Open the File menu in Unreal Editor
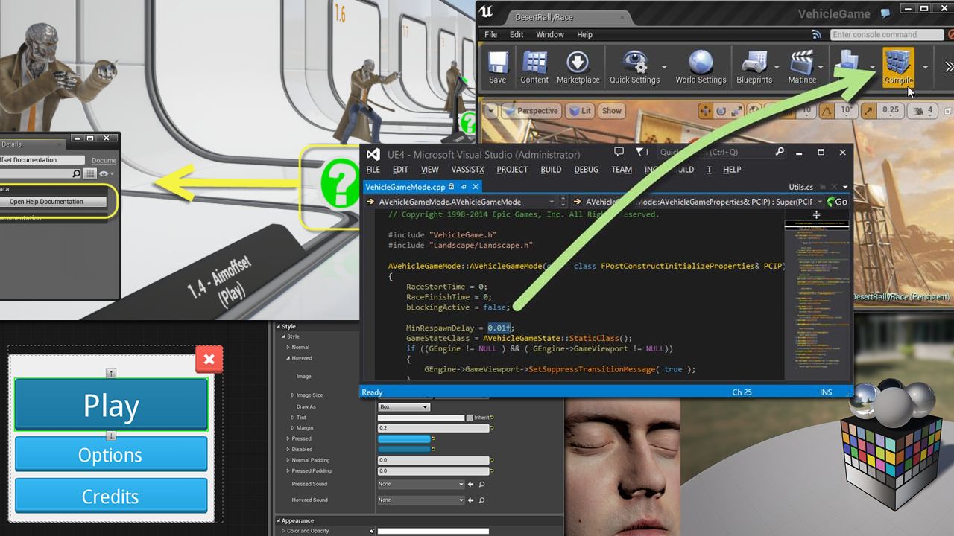Screen dimensions: 954x536 point(490,34)
